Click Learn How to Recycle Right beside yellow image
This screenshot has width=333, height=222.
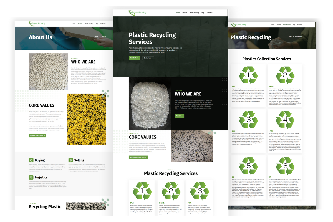click(x=37, y=136)
